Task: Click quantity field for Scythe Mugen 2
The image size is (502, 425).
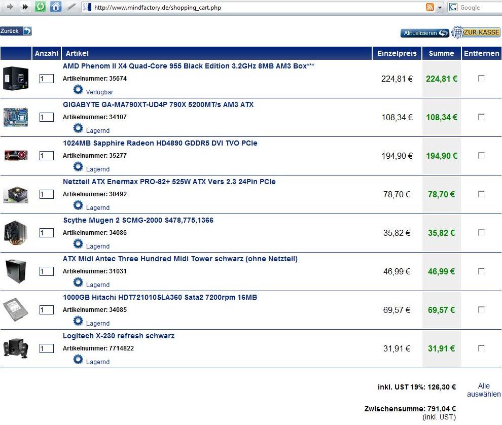Action: (x=47, y=233)
